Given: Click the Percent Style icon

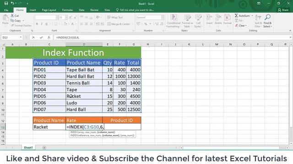Looking at the screenshot, I should (146, 24).
